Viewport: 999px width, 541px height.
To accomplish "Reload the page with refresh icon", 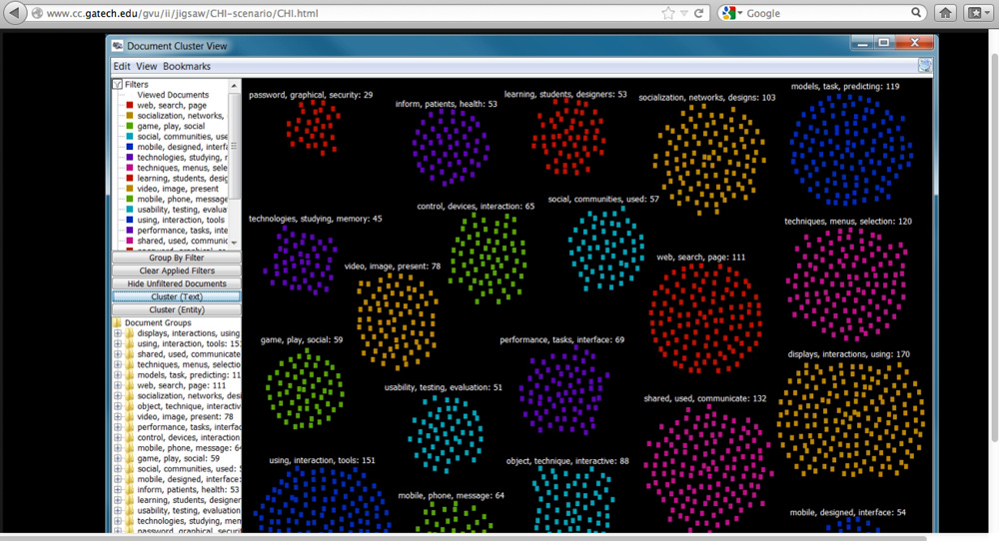I will [699, 13].
